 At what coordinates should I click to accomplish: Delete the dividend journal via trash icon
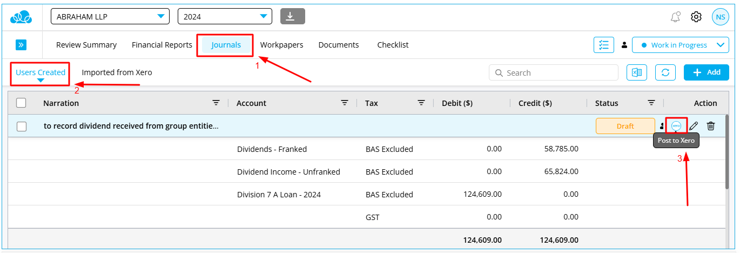(x=711, y=126)
